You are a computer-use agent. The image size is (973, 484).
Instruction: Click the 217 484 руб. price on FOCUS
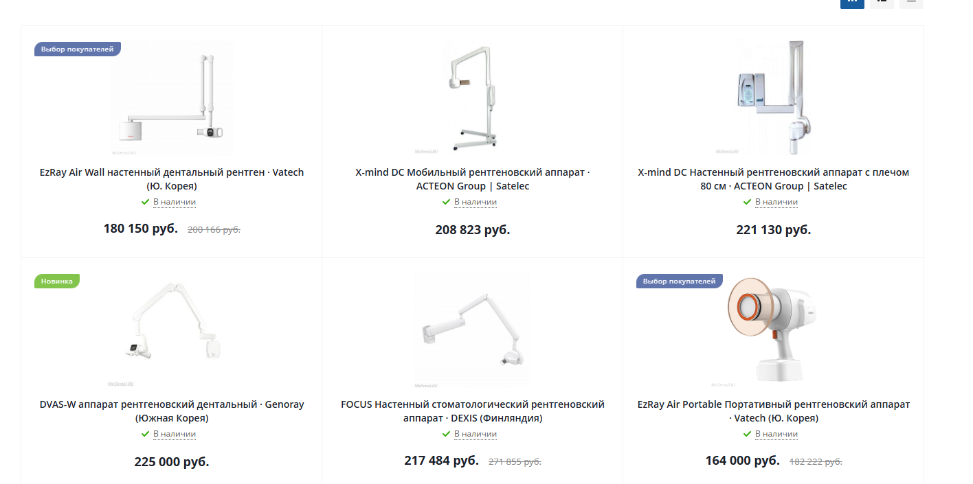[x=442, y=461]
